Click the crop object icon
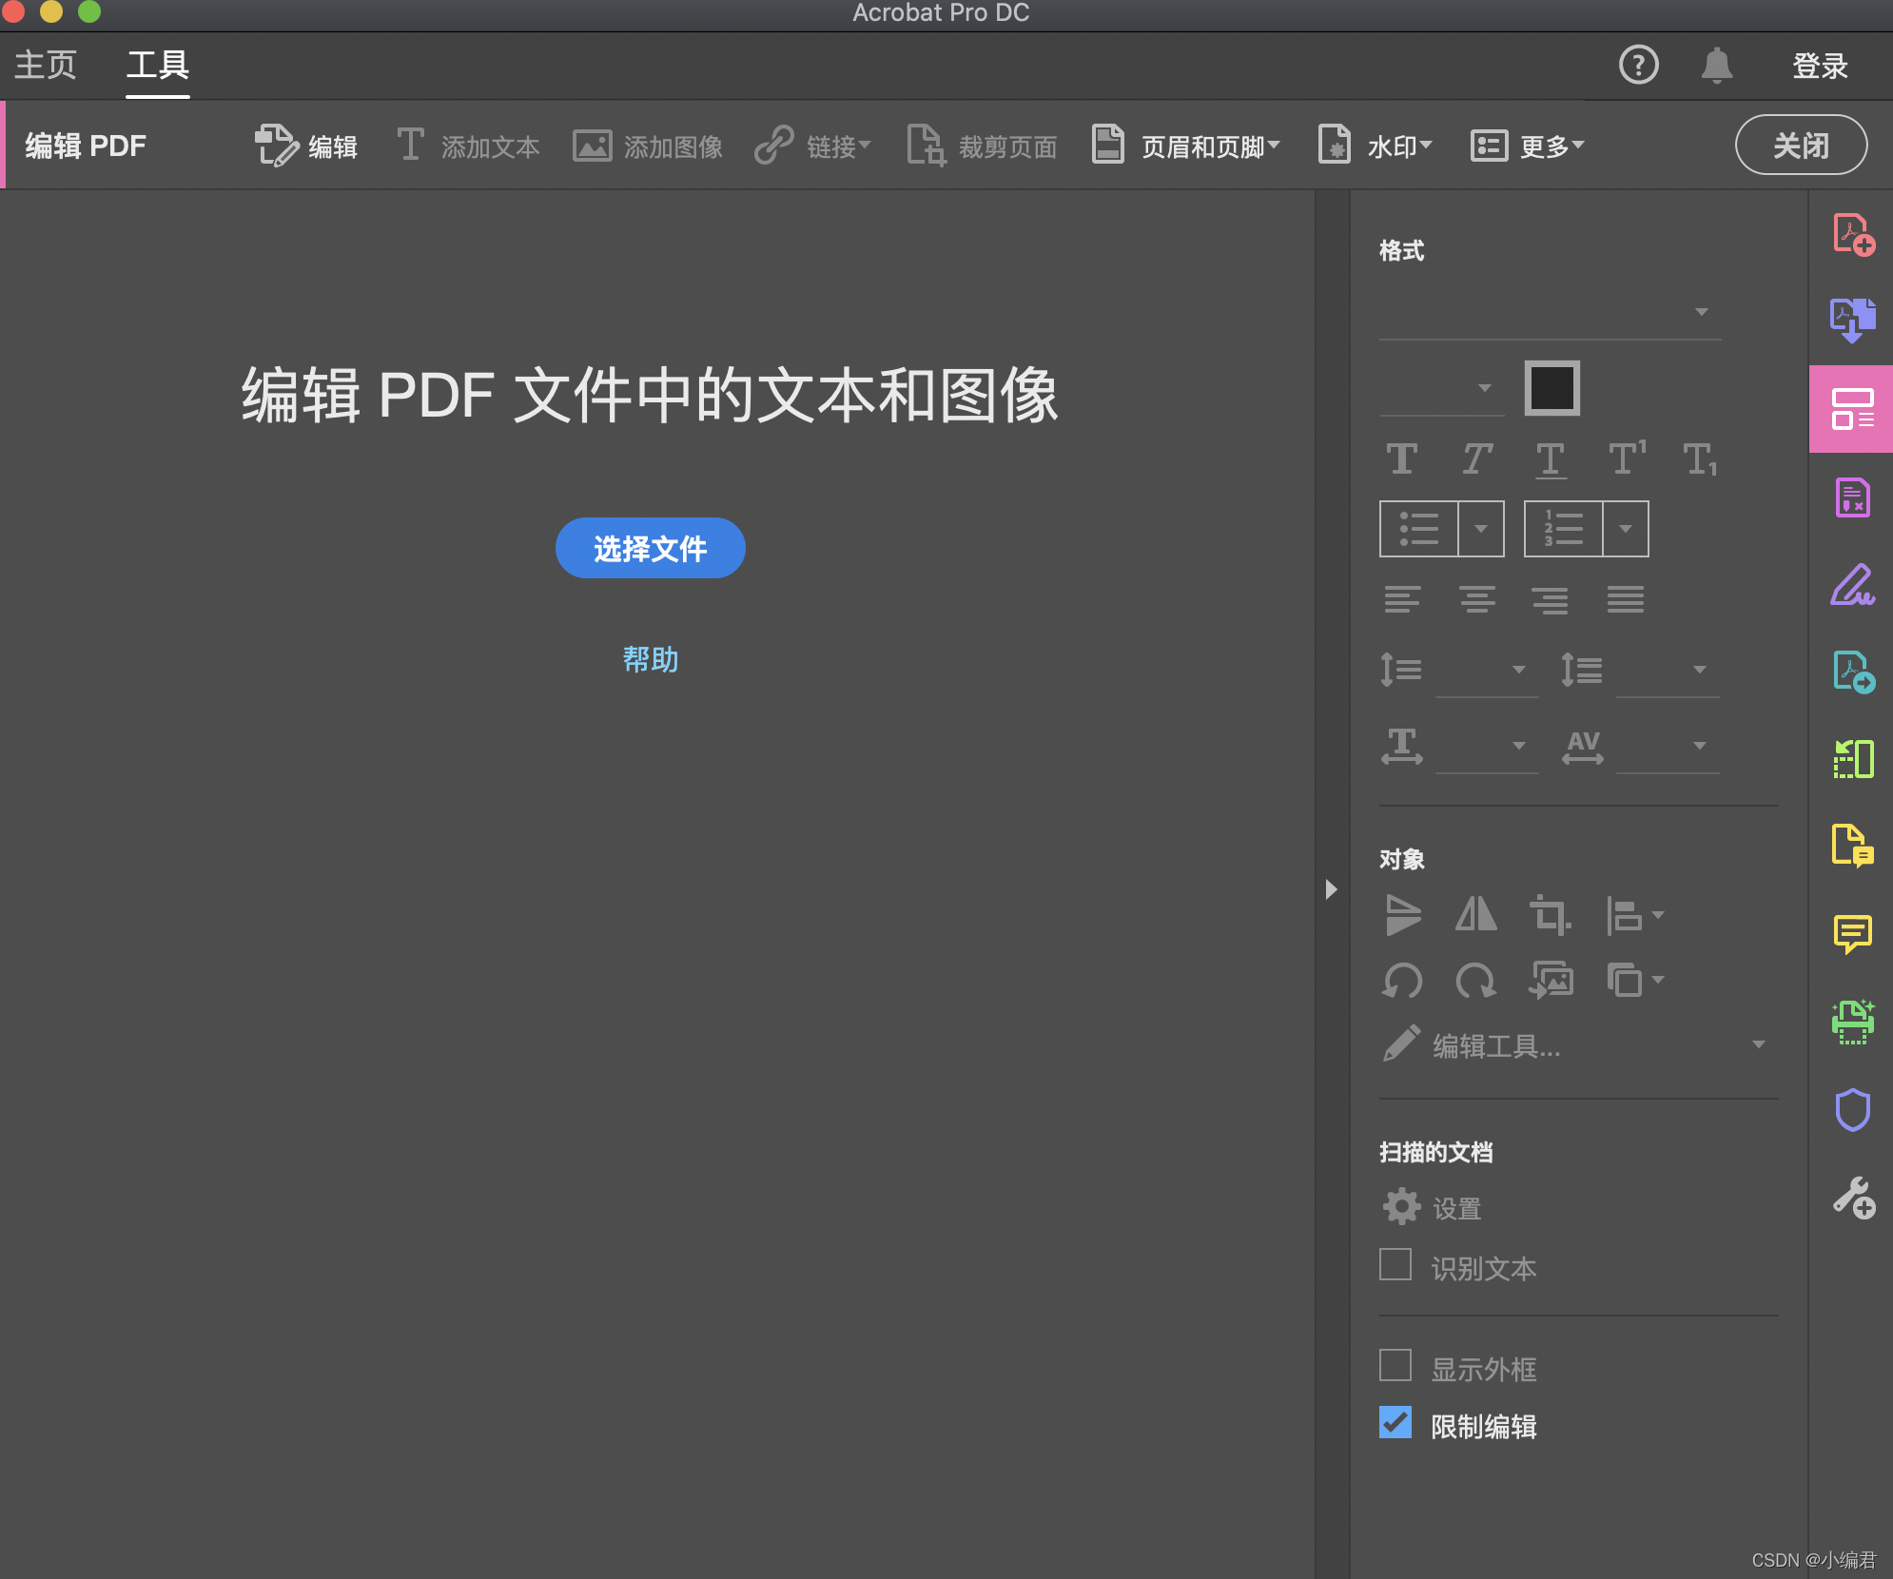Image resolution: width=1893 pixels, height=1579 pixels. [1550, 916]
